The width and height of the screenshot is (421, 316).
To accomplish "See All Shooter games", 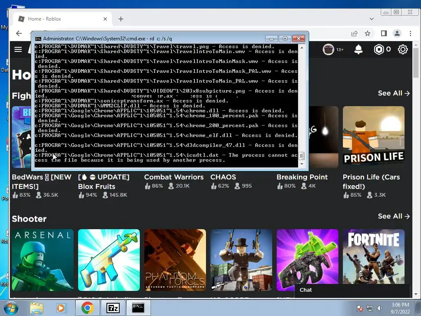I will click(393, 216).
